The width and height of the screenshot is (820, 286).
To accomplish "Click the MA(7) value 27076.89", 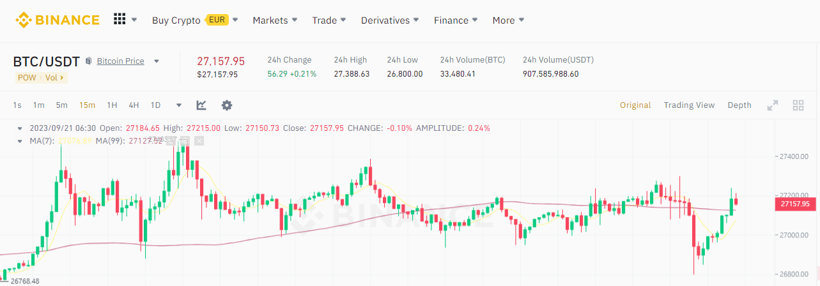I will 75,140.
